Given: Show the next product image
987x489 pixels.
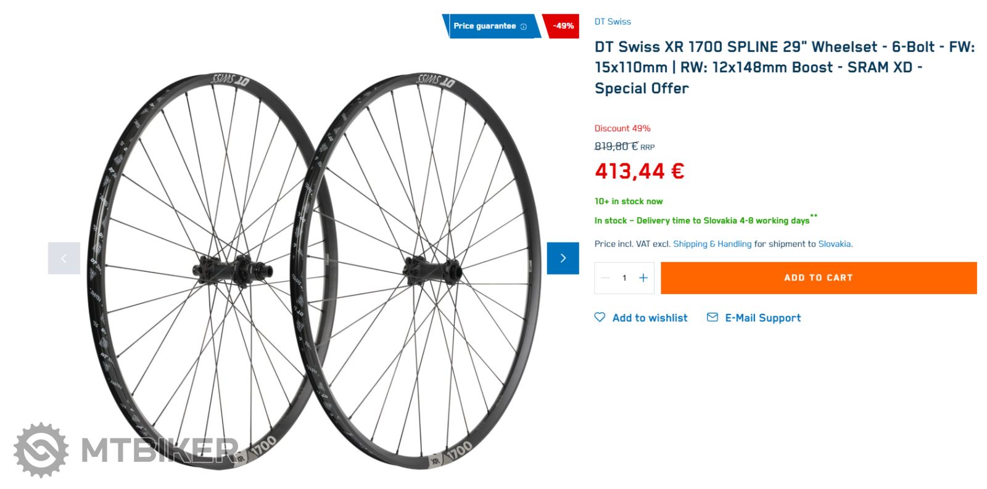Looking at the screenshot, I should pos(563,258).
